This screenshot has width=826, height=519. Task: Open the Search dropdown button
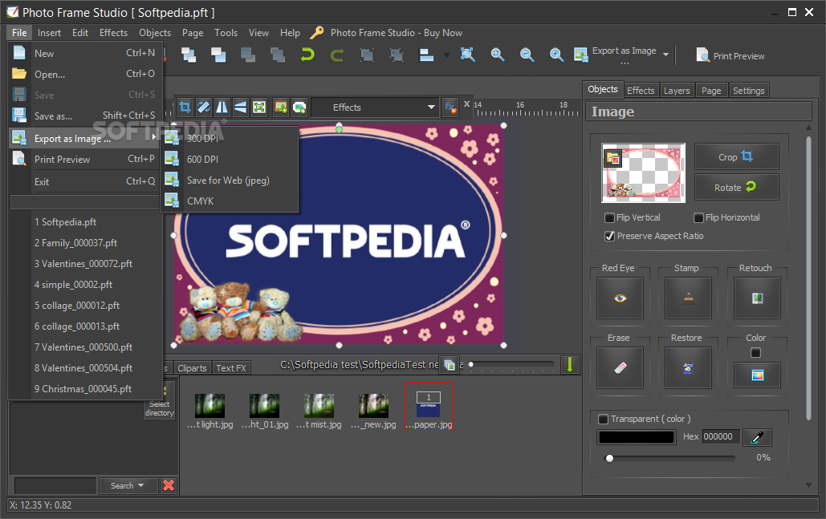click(x=128, y=485)
